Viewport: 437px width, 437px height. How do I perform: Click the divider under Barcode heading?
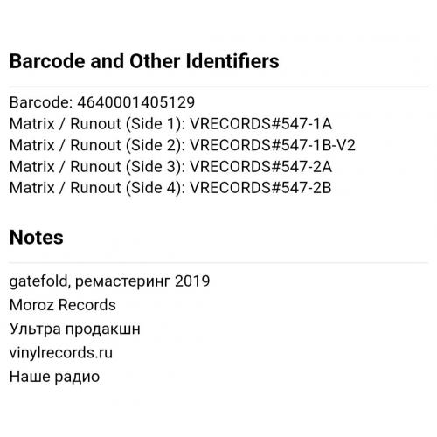[218, 87]
